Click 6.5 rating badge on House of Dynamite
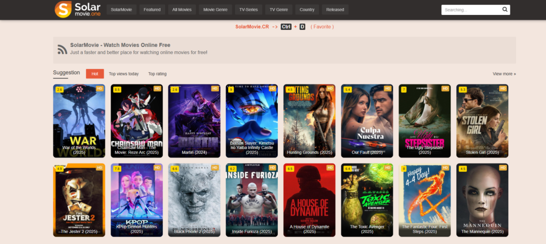This screenshot has width=546, height=244. (290, 169)
